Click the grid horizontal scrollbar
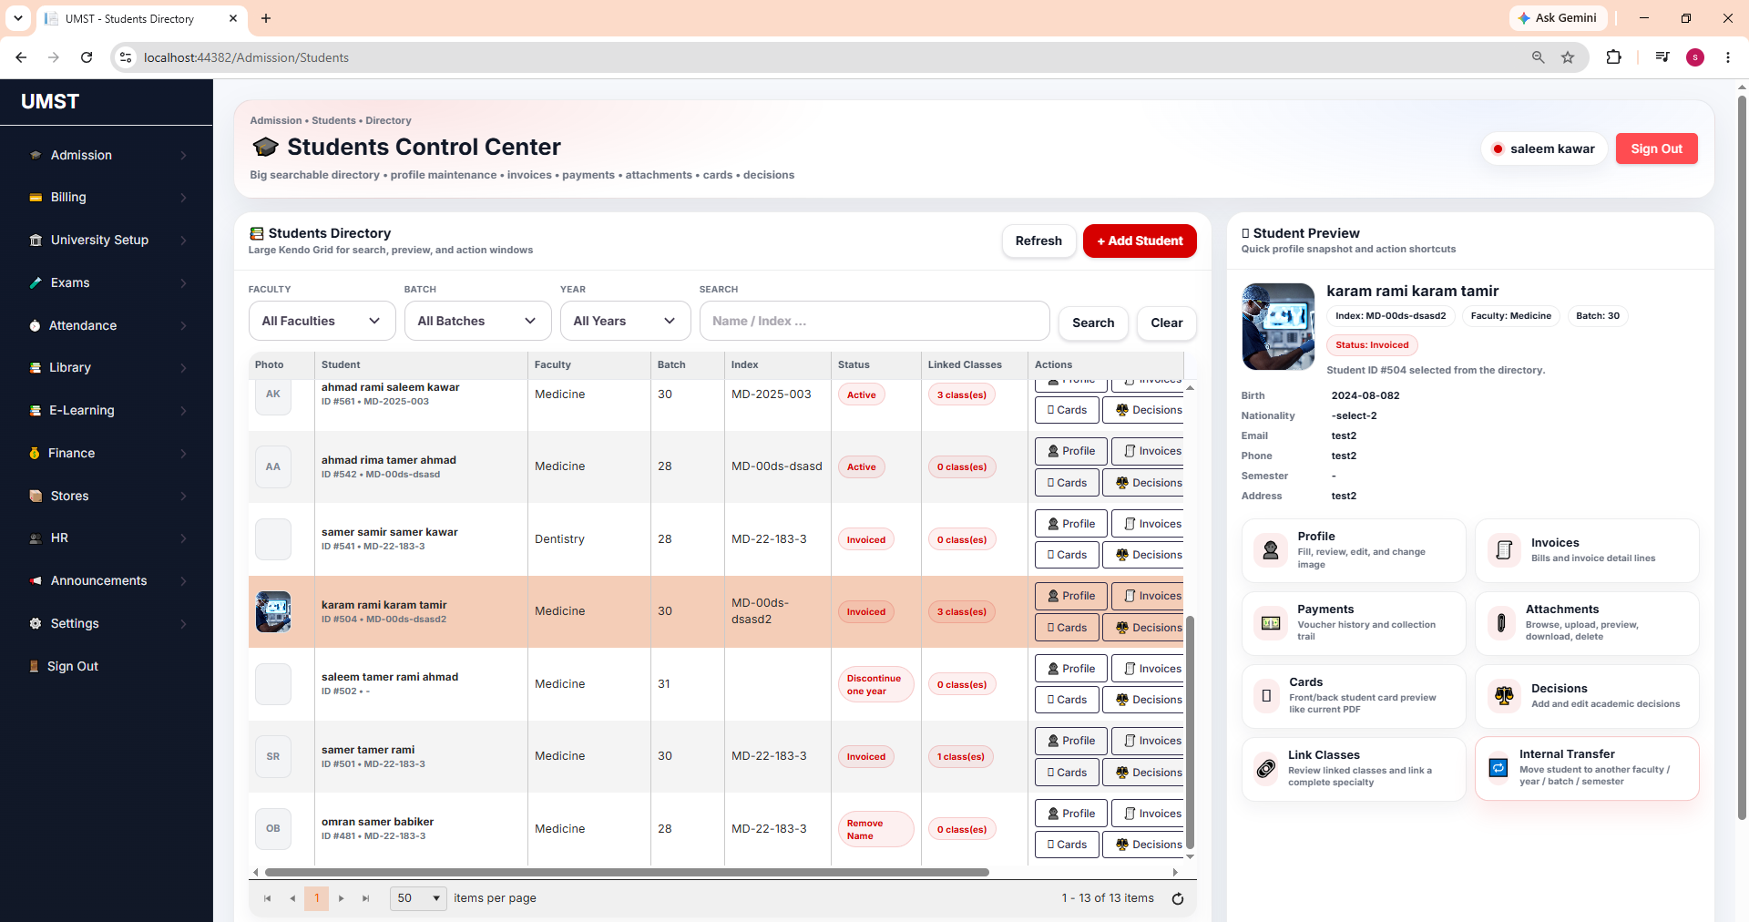Viewport: 1749px width, 922px height. [628, 872]
